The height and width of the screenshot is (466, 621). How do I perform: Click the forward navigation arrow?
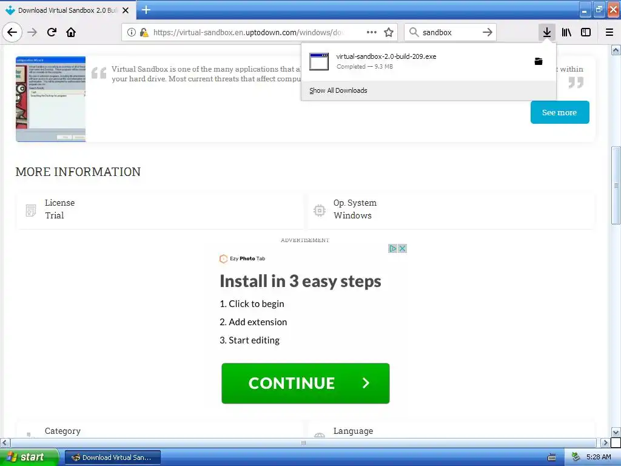(32, 32)
